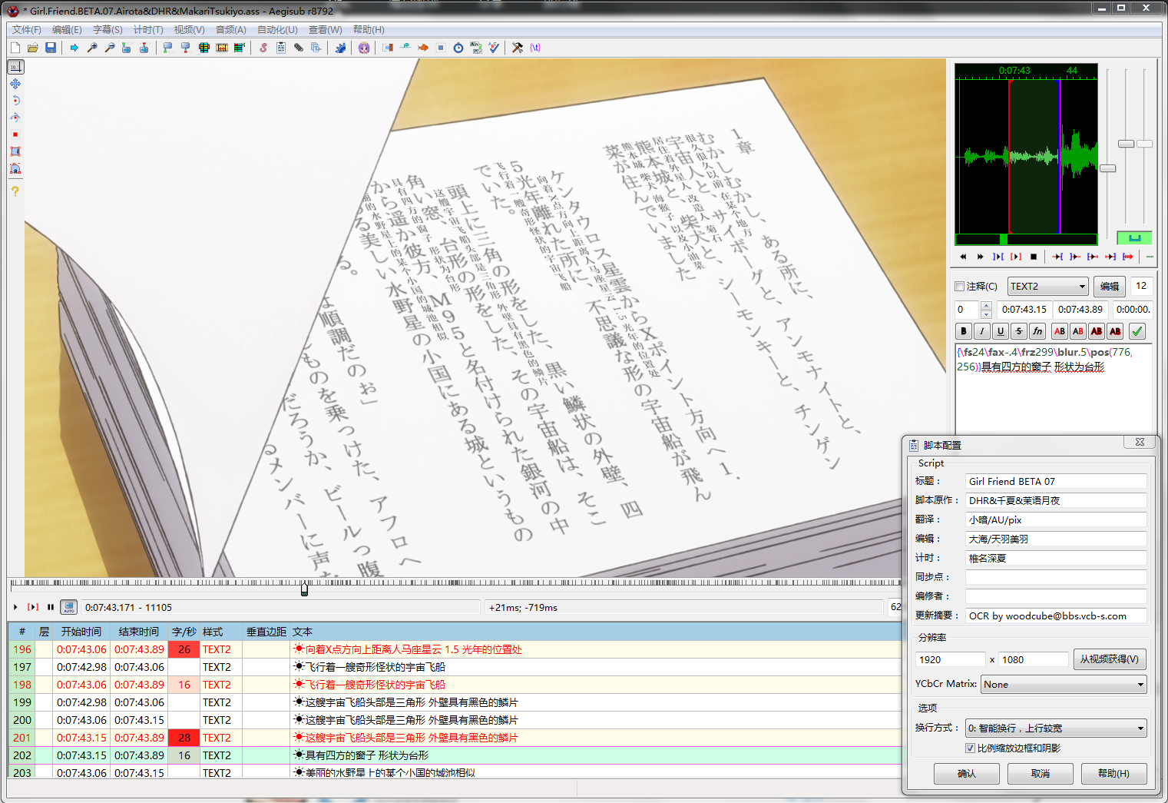Click the blue Jump To arrow icon

click(x=74, y=48)
